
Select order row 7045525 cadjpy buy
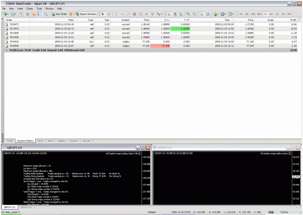coord(151,42)
